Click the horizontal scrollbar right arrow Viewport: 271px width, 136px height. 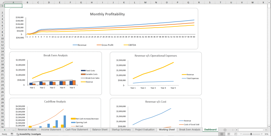265,130
